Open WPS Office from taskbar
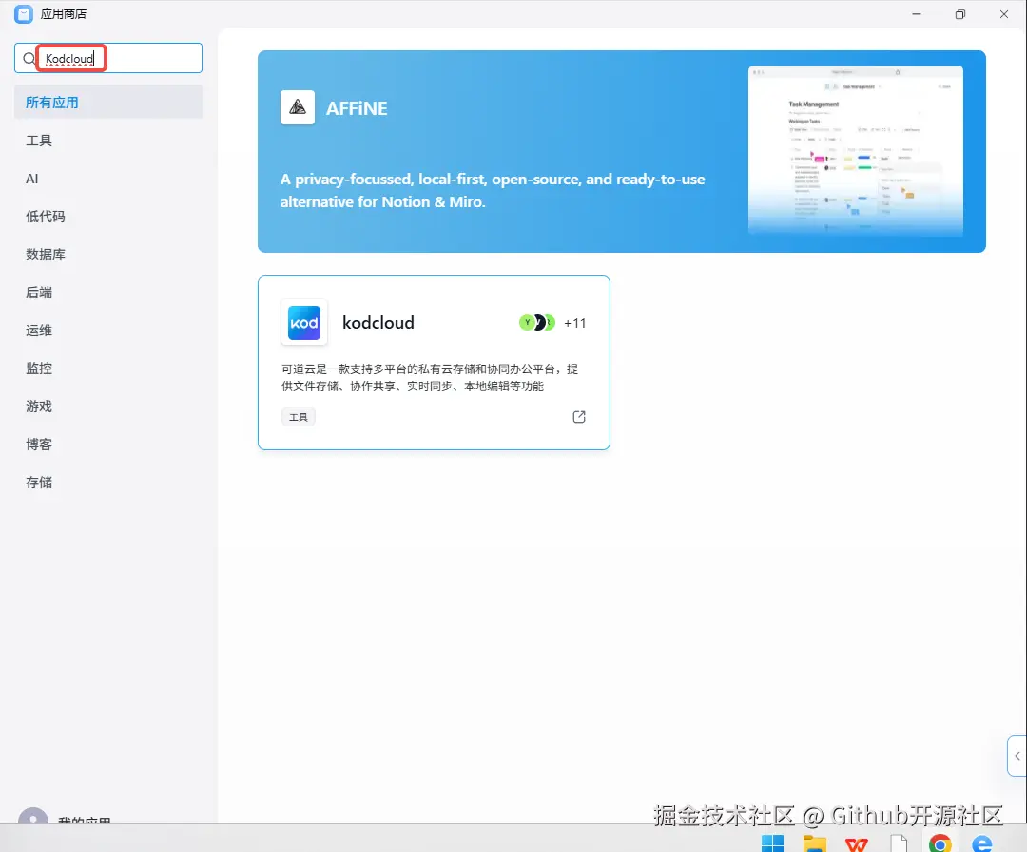 pos(857,843)
